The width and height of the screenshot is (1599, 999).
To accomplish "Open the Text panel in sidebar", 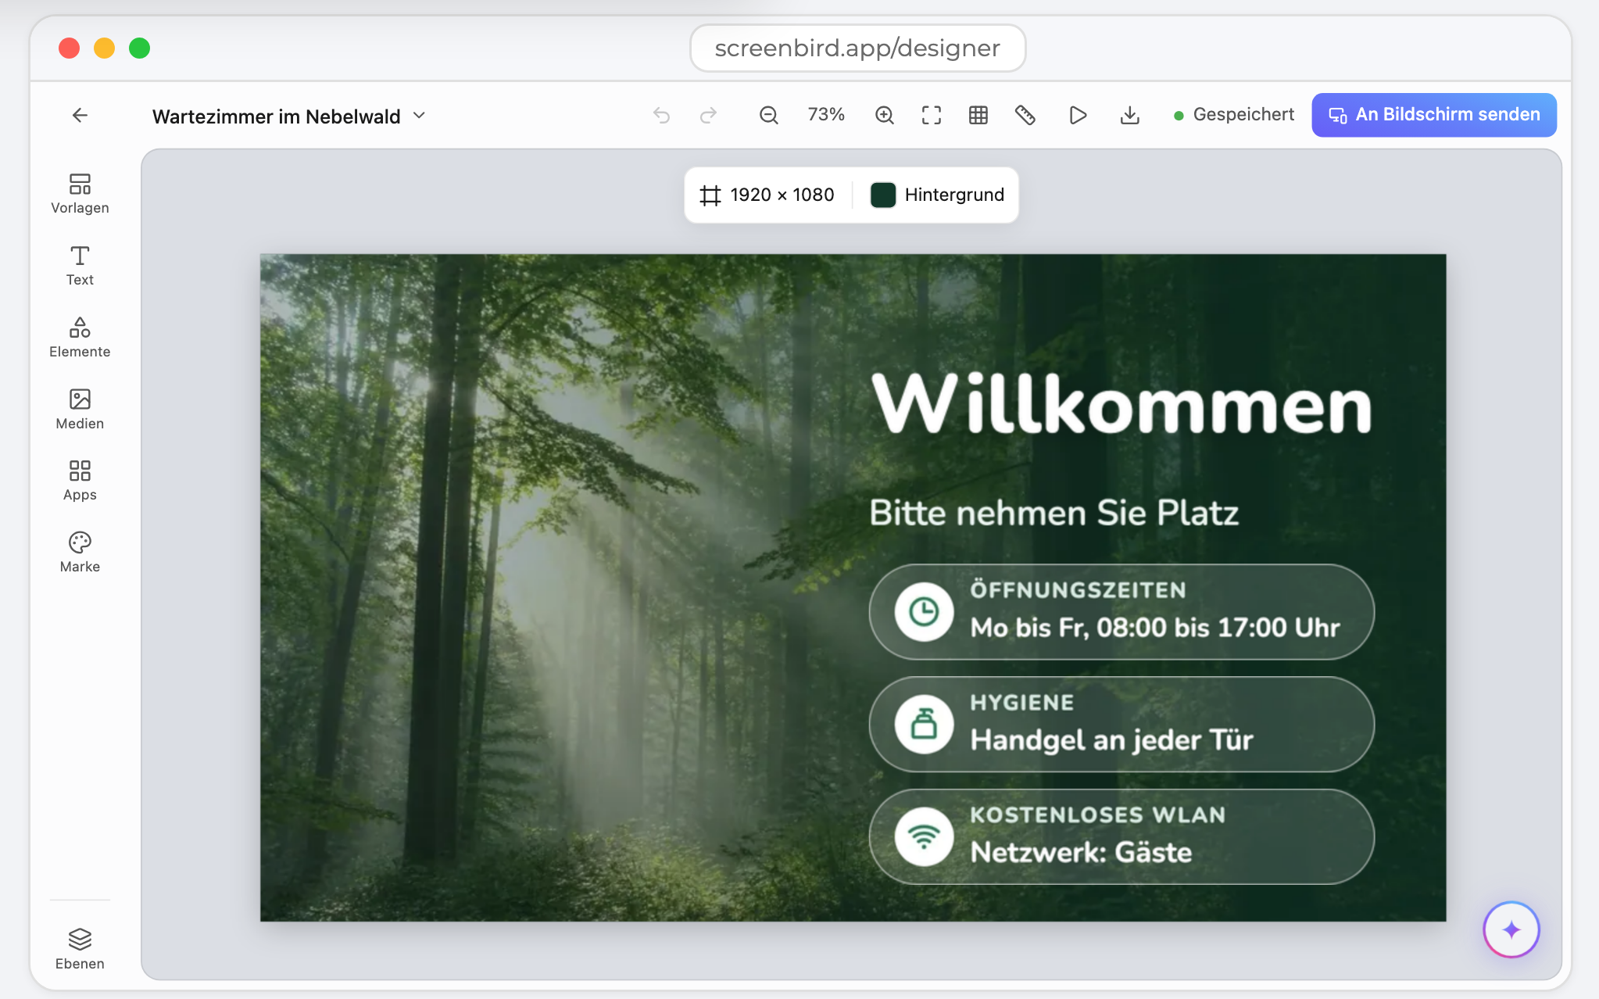I will [x=80, y=266].
